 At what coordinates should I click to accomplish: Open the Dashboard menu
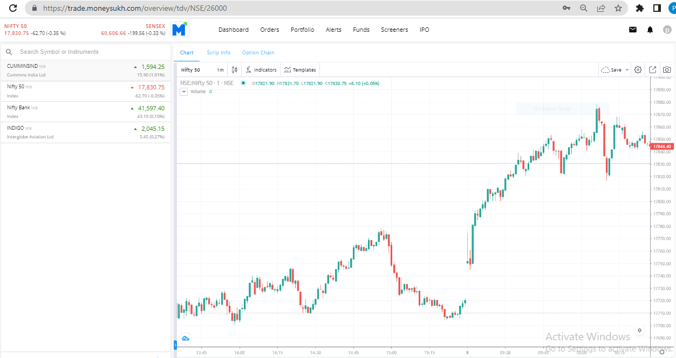(234, 30)
